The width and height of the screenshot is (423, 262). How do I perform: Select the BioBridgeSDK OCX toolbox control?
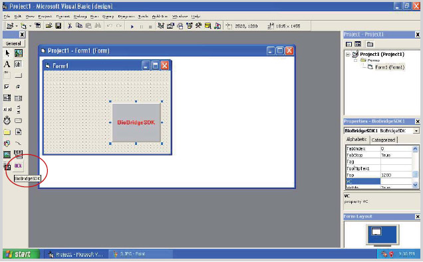[18, 166]
